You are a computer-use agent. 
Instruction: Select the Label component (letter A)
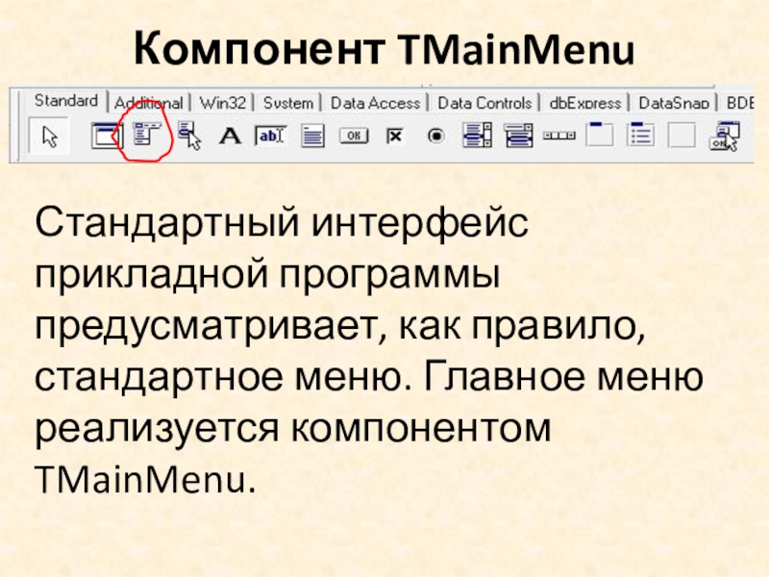(230, 136)
